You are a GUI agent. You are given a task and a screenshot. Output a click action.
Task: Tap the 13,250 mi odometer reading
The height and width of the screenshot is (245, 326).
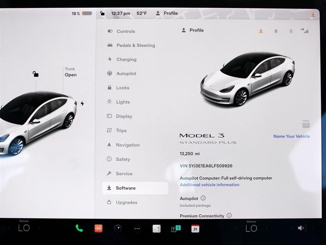[190, 154]
